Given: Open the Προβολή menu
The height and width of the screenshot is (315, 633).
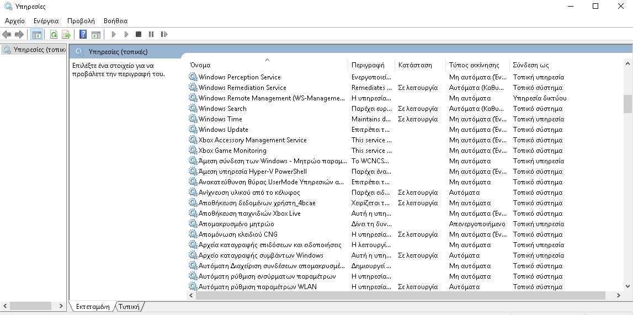Looking at the screenshot, I should (81, 21).
